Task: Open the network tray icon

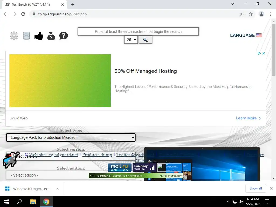Action: click(x=235, y=202)
